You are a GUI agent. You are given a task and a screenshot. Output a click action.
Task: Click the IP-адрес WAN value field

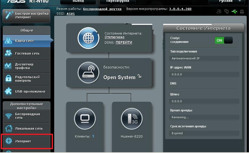click(x=204, y=74)
